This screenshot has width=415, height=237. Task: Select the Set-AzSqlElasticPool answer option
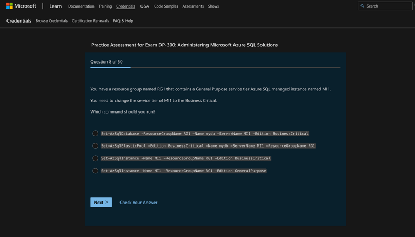tap(96, 146)
